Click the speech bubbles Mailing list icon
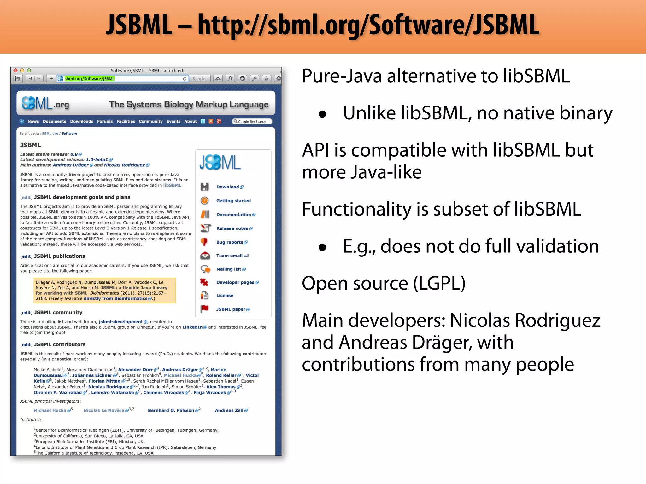 [x=205, y=269]
